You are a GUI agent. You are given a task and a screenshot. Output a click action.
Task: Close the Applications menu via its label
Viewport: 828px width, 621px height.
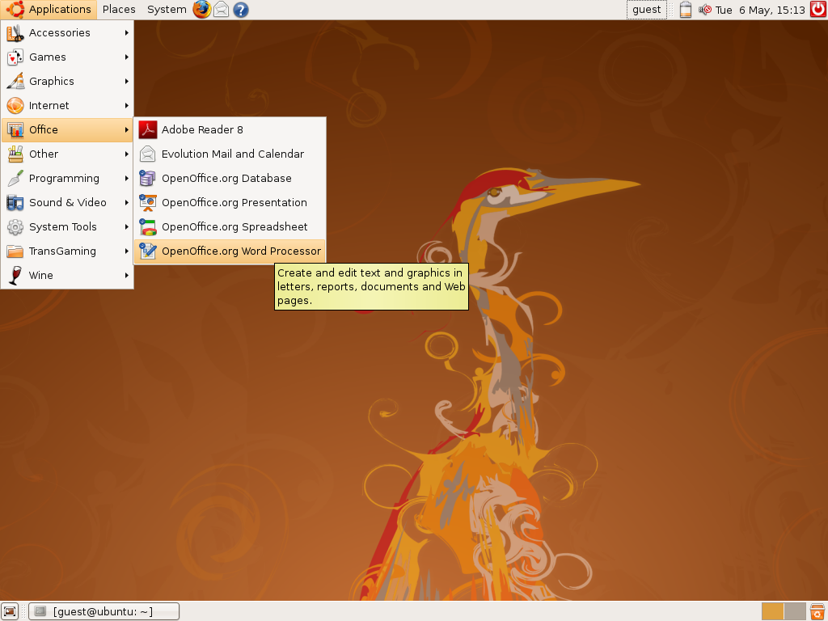[x=60, y=10]
